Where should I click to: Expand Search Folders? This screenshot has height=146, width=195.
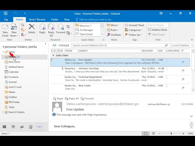click(x=3, y=112)
